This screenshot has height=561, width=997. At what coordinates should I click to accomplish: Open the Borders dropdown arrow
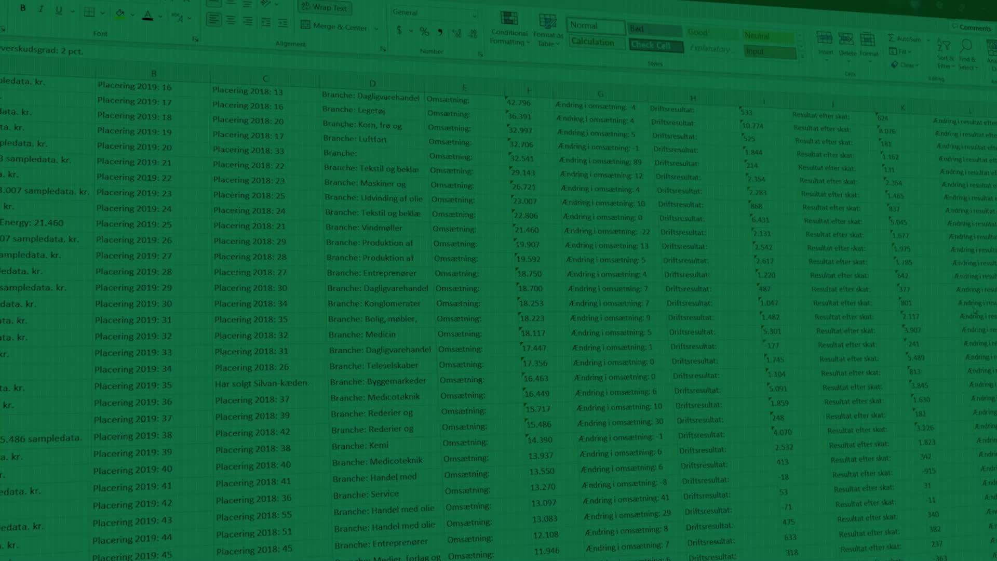tap(102, 13)
